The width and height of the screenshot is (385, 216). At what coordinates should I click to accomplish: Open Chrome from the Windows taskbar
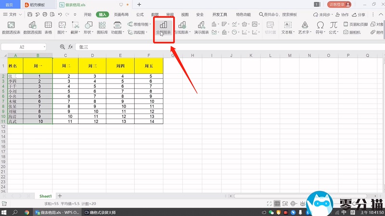click(27, 212)
